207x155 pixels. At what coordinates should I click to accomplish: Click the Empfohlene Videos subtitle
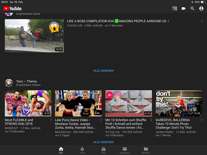(x=28, y=85)
